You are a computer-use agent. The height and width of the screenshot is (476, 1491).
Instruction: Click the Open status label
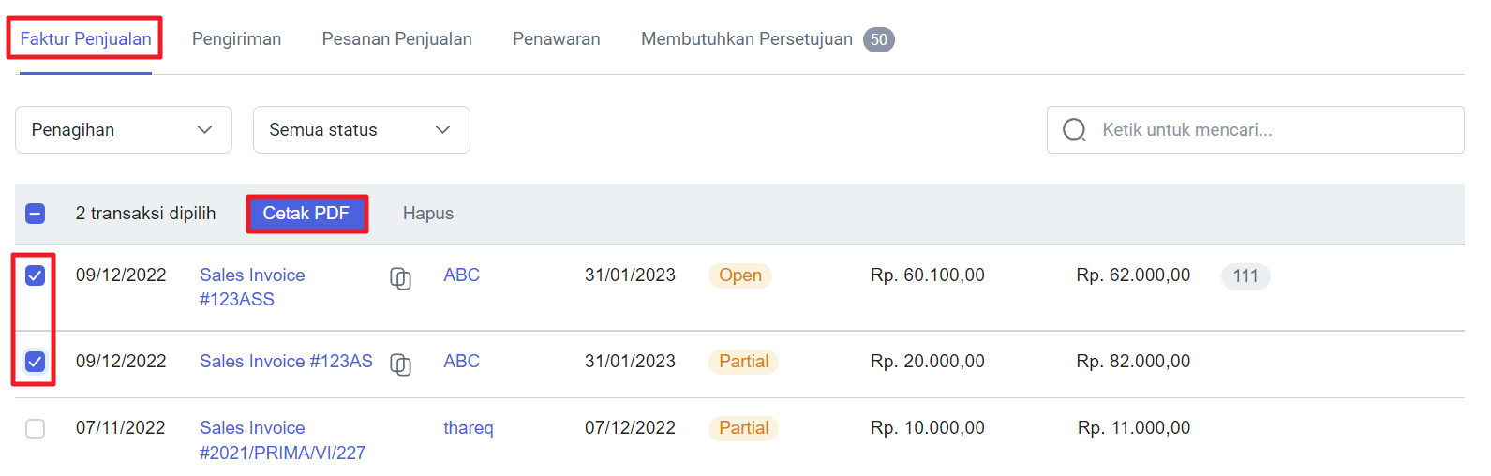(740, 275)
